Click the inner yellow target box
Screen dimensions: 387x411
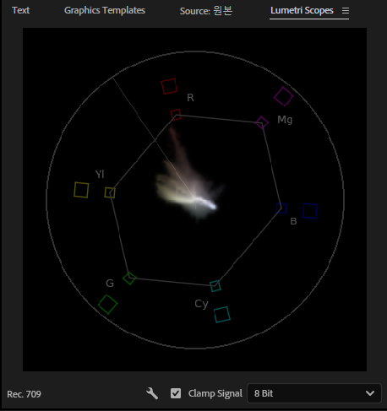click(x=110, y=192)
